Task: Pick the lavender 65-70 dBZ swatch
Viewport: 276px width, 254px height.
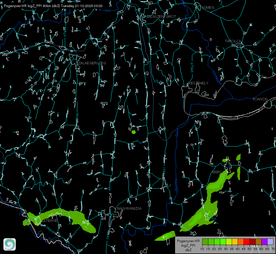Action: point(270,242)
